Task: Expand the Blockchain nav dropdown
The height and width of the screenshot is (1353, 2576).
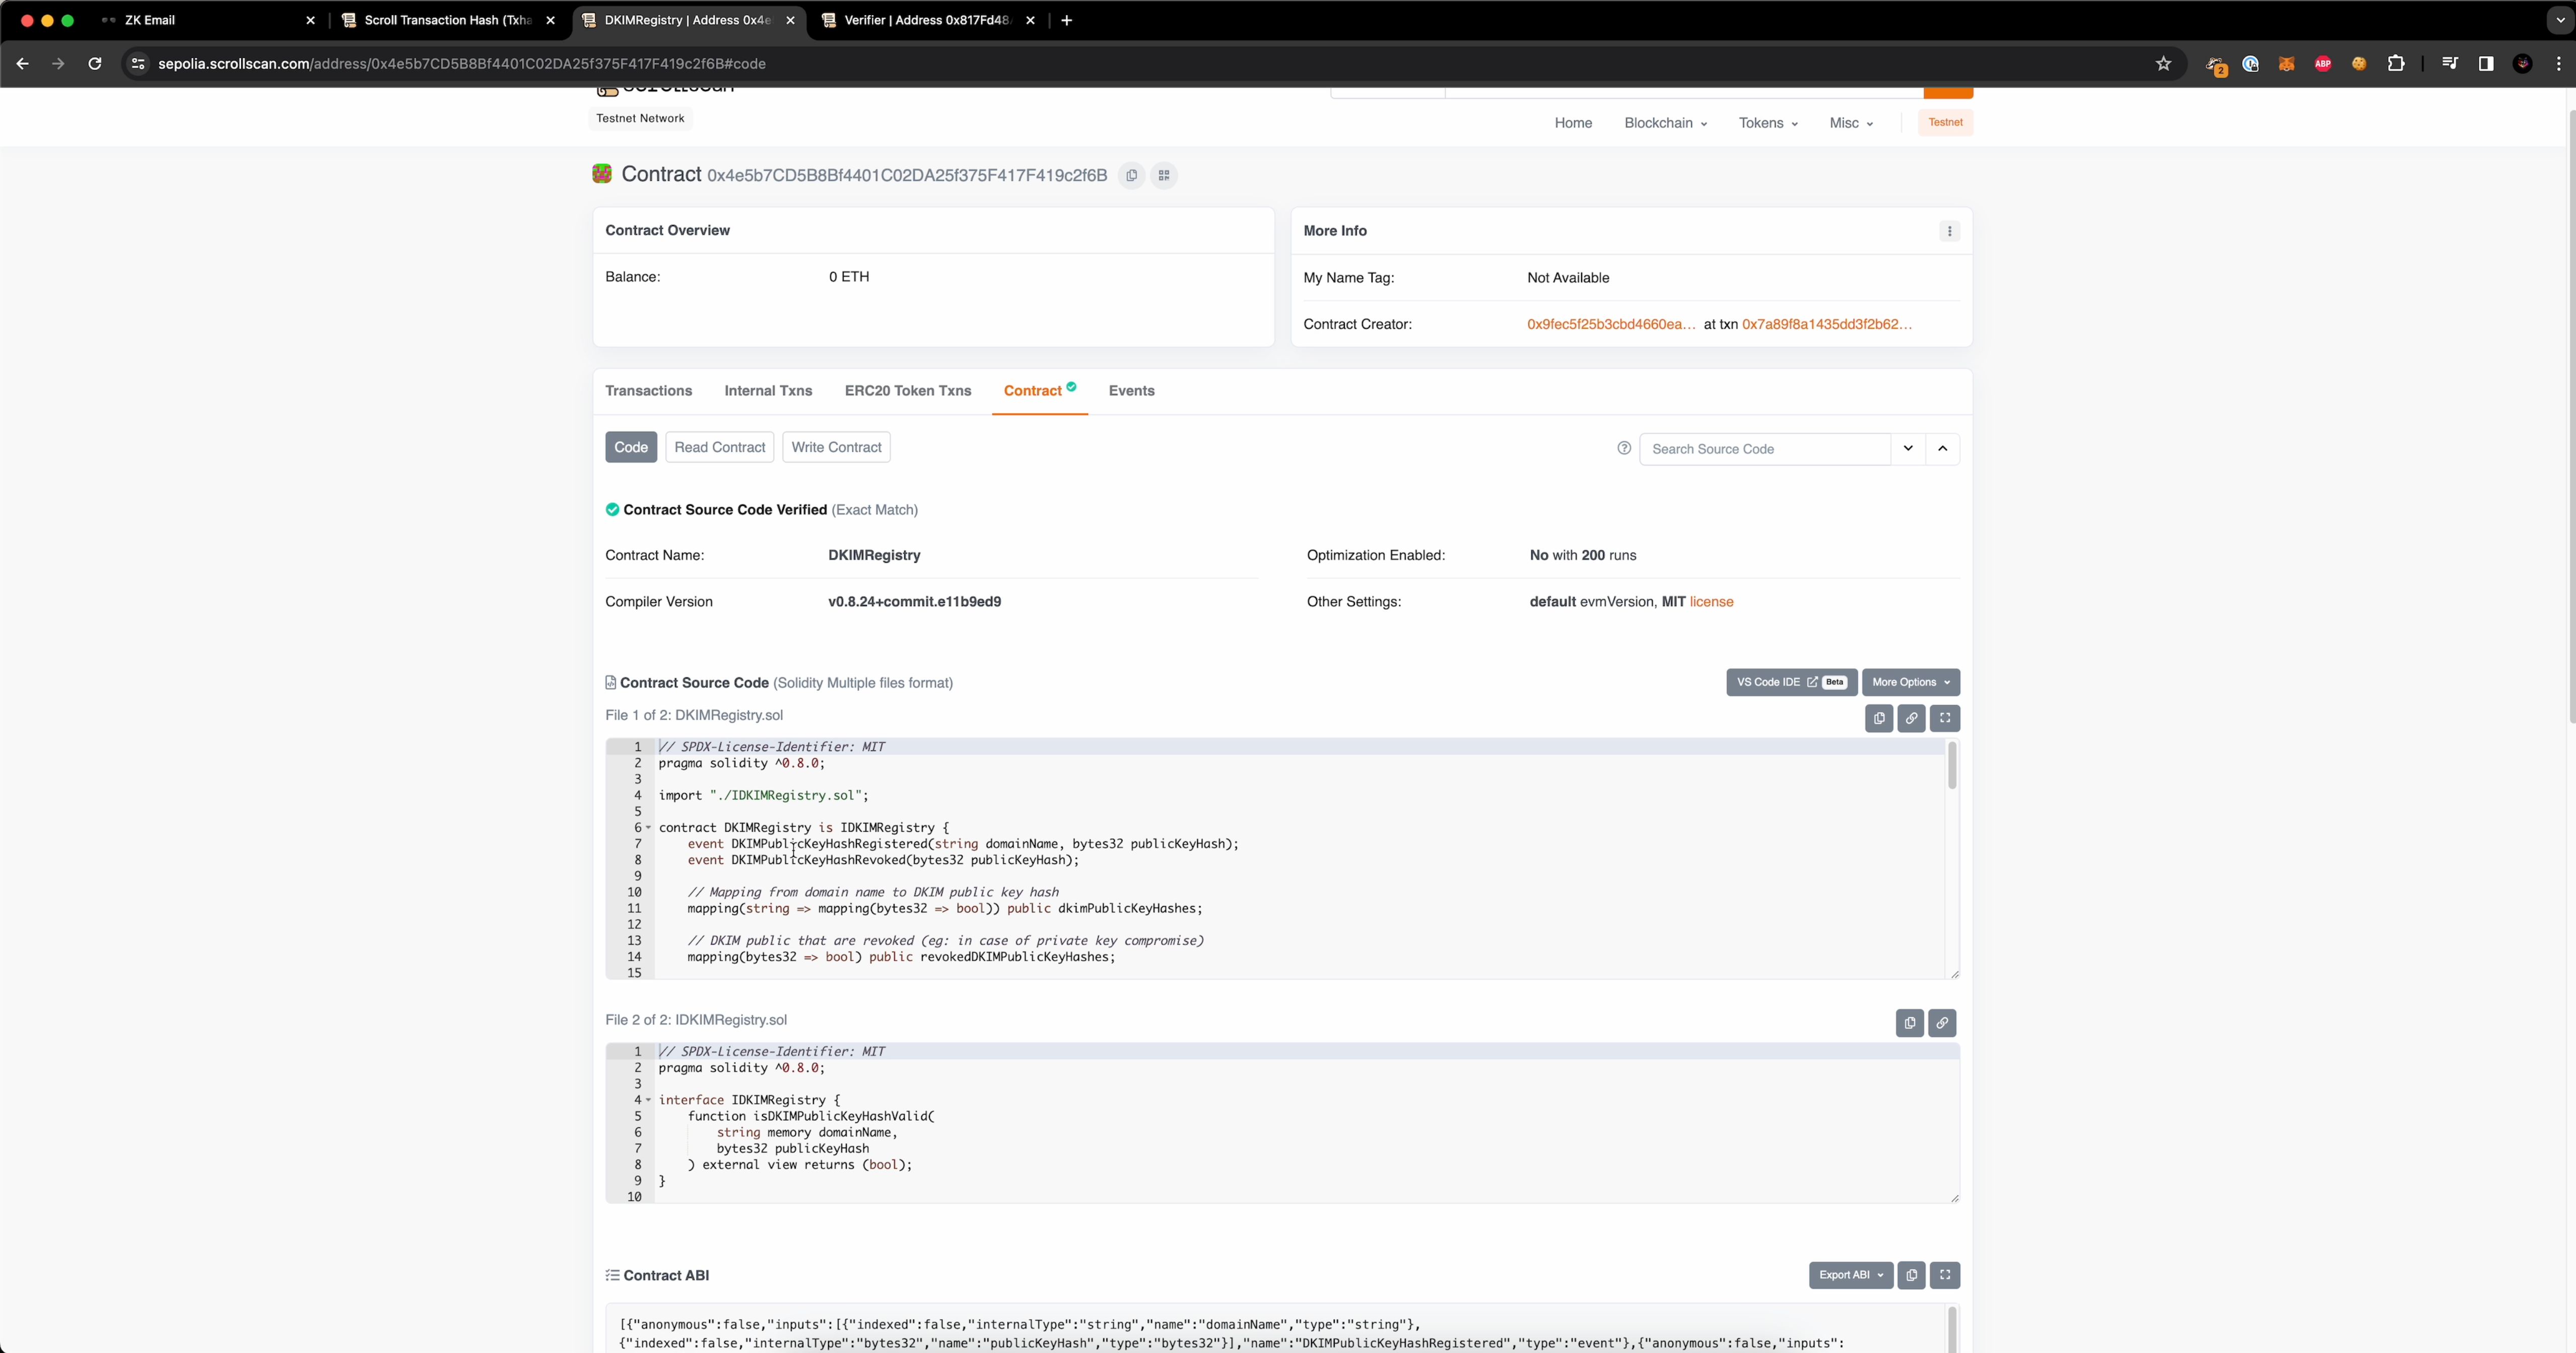Action: (x=1665, y=122)
